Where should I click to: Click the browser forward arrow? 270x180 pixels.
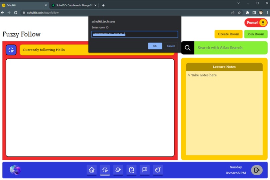(9, 13)
